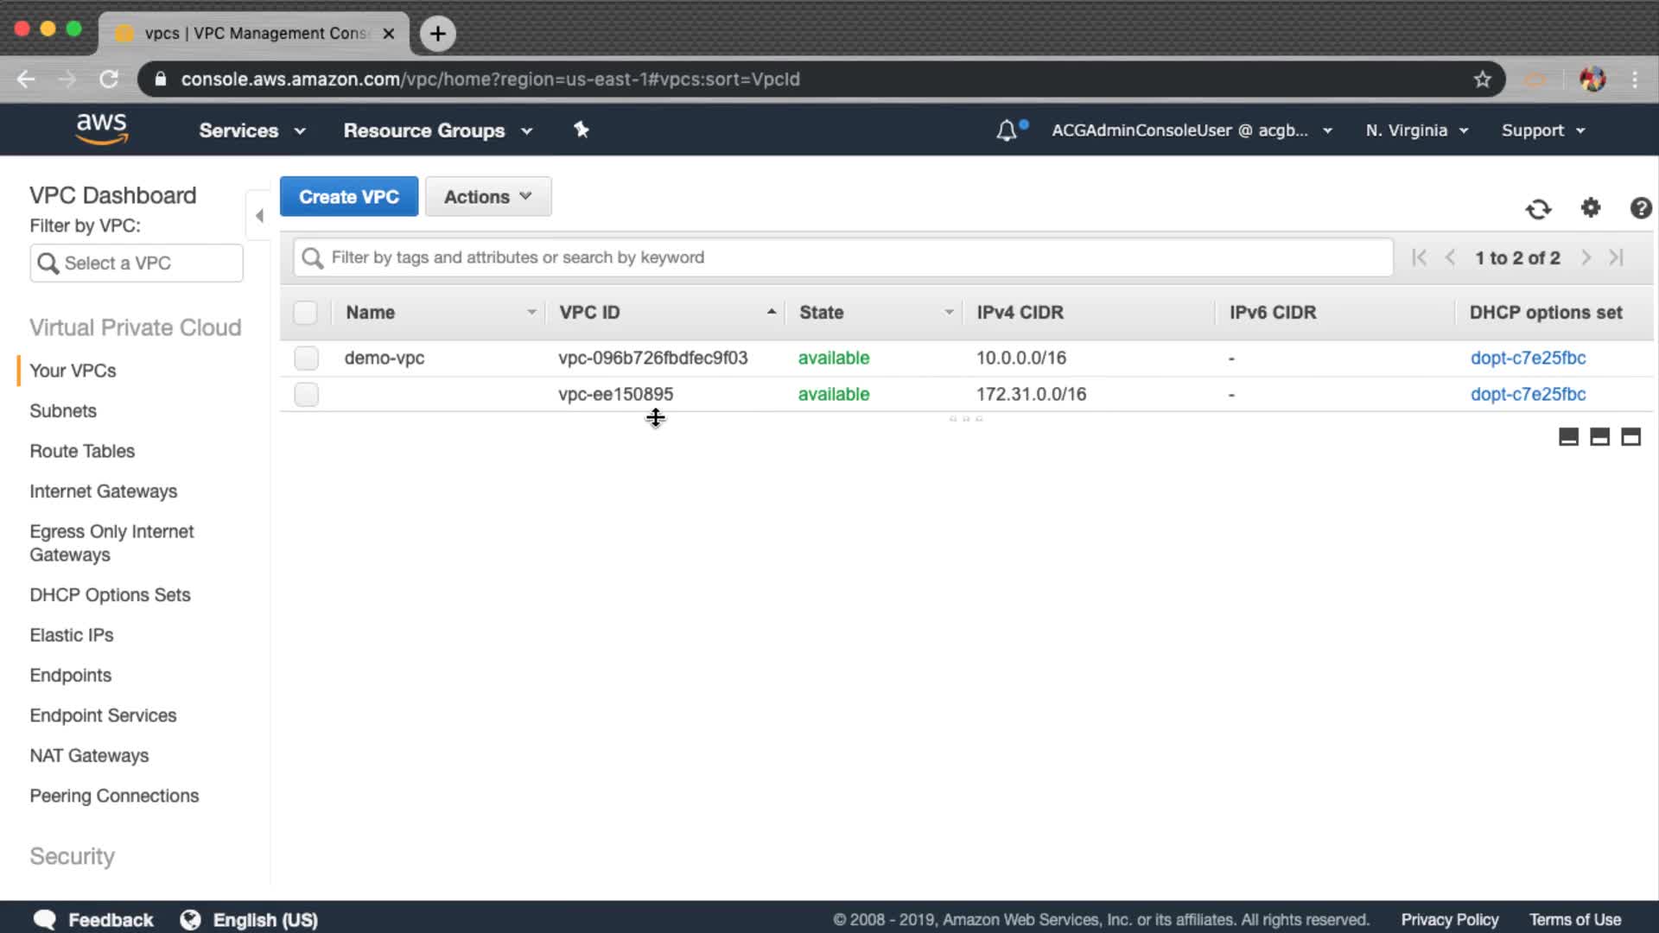The image size is (1659, 933).
Task: Open the N. Virginia region dropdown
Action: (1416, 130)
